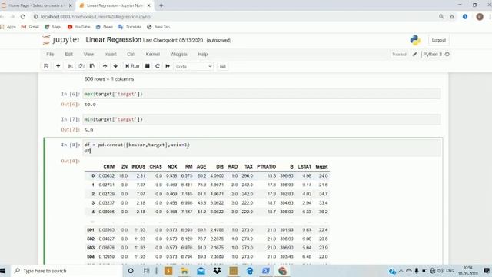This screenshot has width=492, height=277.
Task: Click the output value 50.0
Action: [x=90, y=105]
